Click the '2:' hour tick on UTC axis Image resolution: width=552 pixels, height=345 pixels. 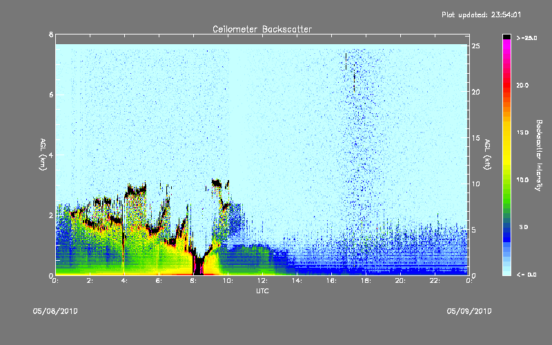[90, 281]
